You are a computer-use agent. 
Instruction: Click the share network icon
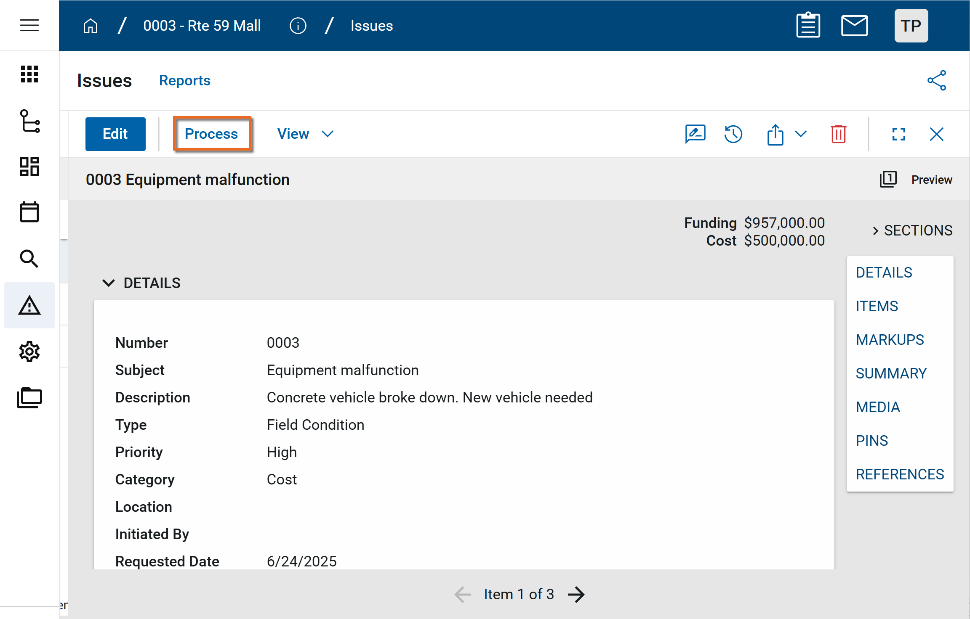coord(936,80)
